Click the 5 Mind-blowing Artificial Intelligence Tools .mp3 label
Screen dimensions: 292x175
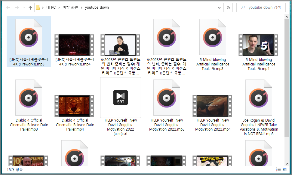coord(213,64)
